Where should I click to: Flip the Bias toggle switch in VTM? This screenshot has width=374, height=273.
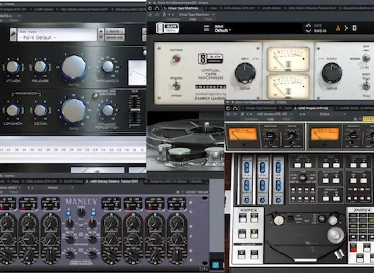pos(366,58)
